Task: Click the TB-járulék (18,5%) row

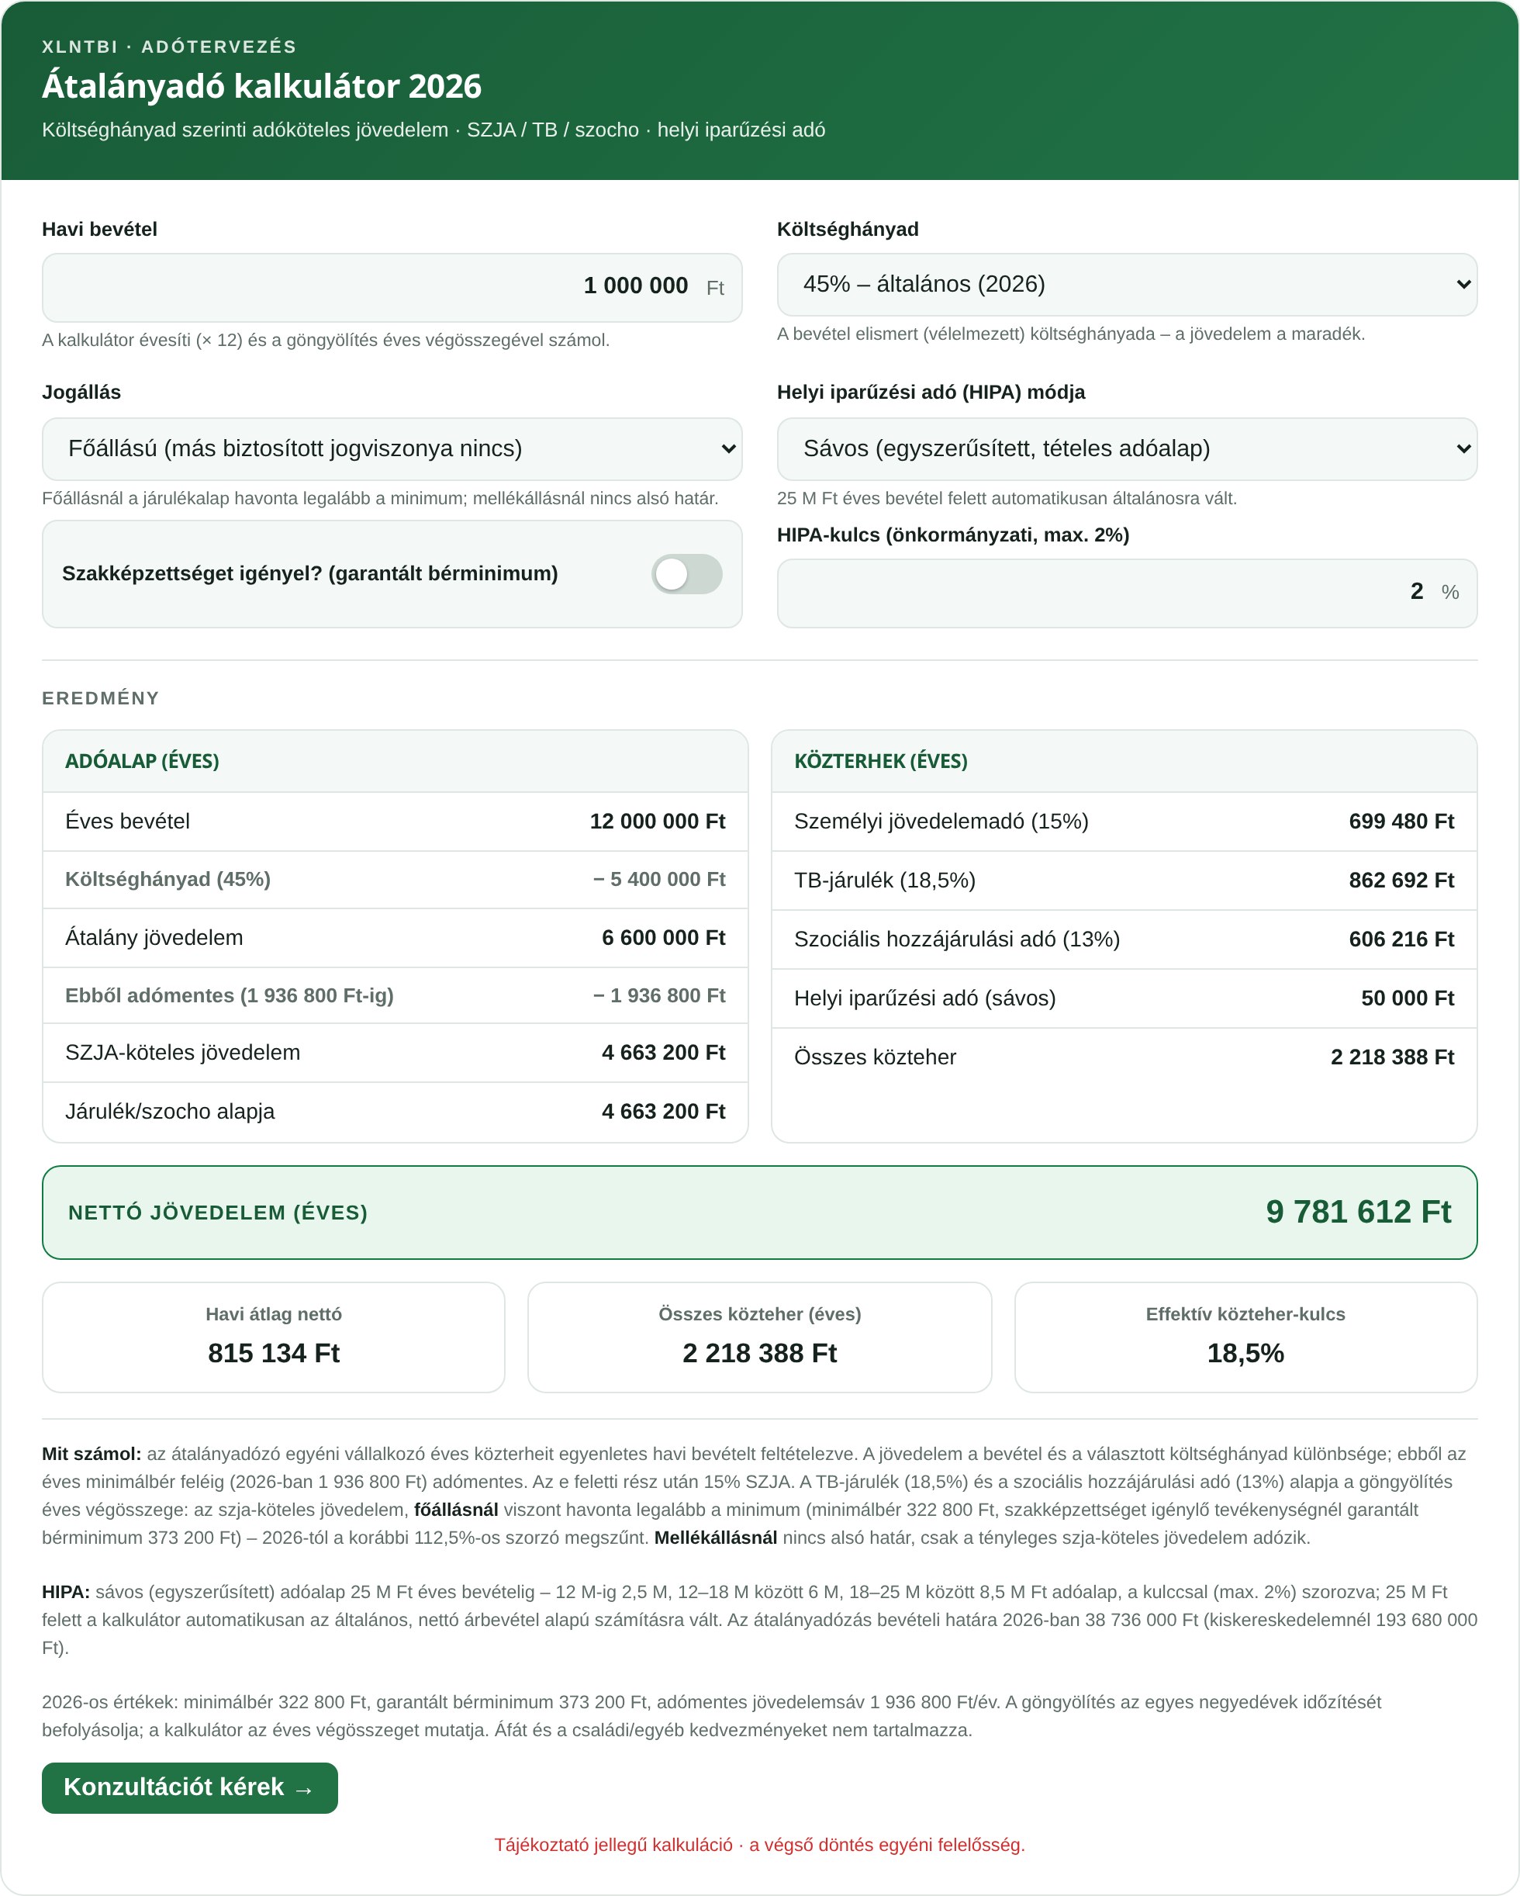Action: [x=1124, y=881]
